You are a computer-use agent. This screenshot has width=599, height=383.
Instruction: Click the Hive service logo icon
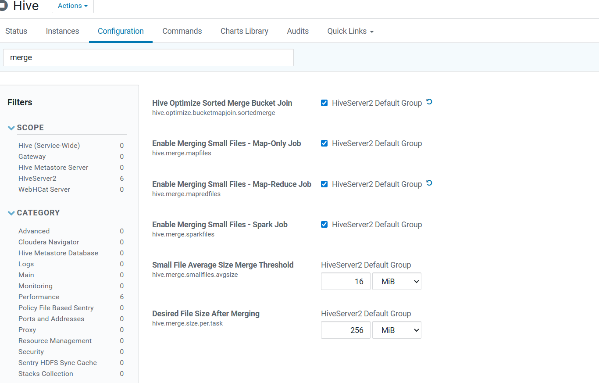pyautogui.click(x=3, y=6)
